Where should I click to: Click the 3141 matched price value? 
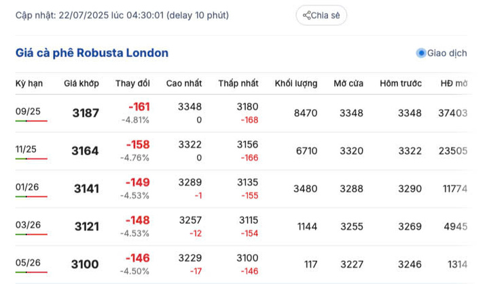point(85,189)
